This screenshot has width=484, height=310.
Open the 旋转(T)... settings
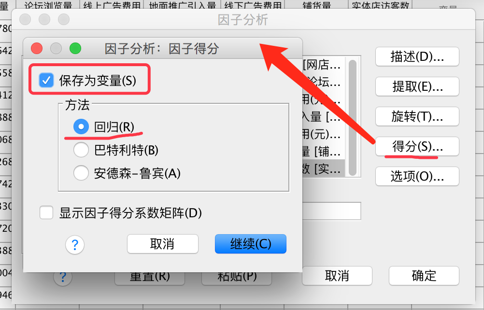pos(417,116)
